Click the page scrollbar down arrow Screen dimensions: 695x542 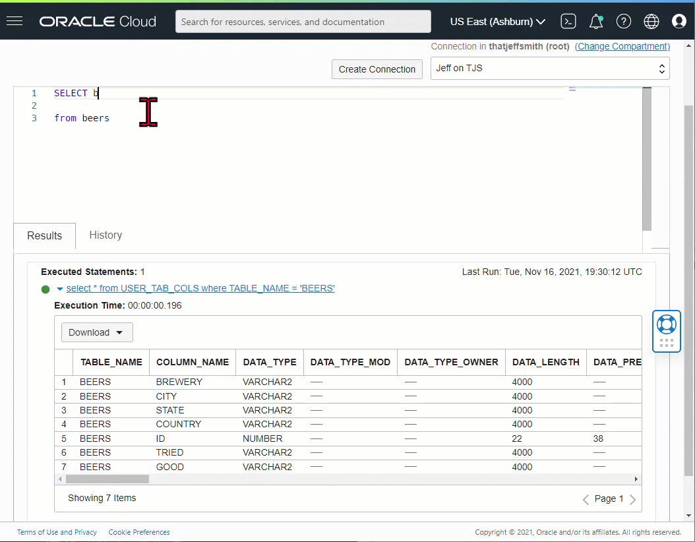coord(689,516)
